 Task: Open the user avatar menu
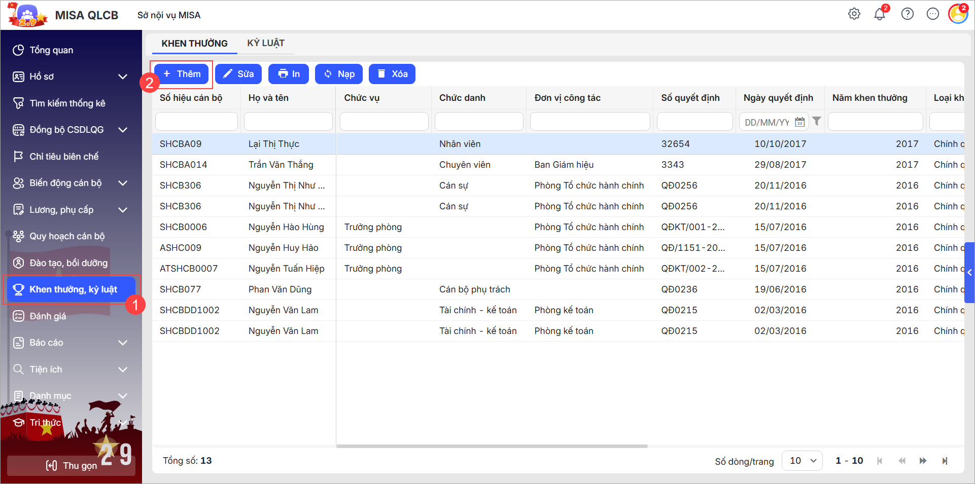(x=958, y=14)
